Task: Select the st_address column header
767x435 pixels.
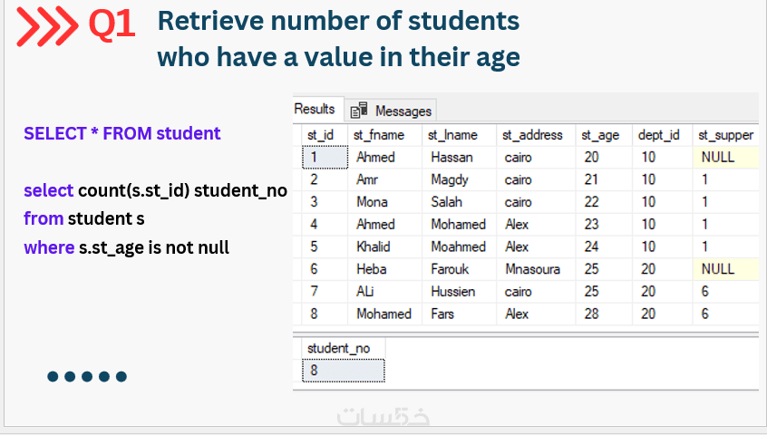Action: (x=532, y=135)
